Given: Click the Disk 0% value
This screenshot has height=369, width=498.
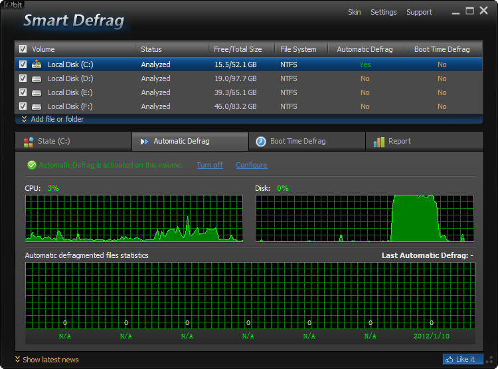Looking at the screenshot, I should 283,188.
